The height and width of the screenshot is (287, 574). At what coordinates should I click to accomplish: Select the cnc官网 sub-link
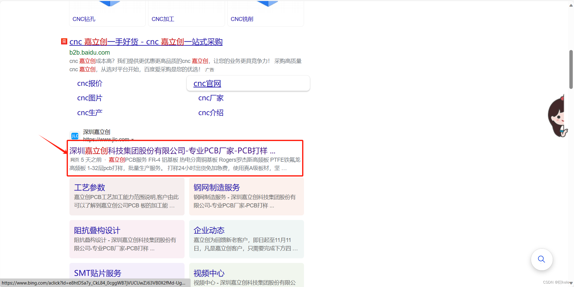(x=207, y=84)
